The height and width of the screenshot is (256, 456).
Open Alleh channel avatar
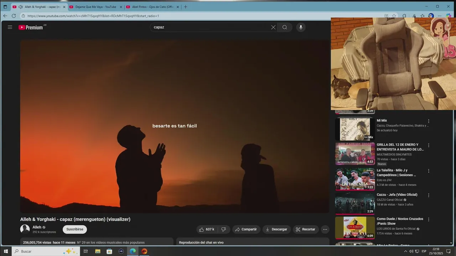pos(25,229)
